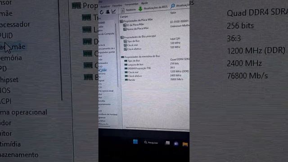Screen dimensions: 288x162
Task: Select Clock real under Bus principal
Action: (x=131, y=45)
